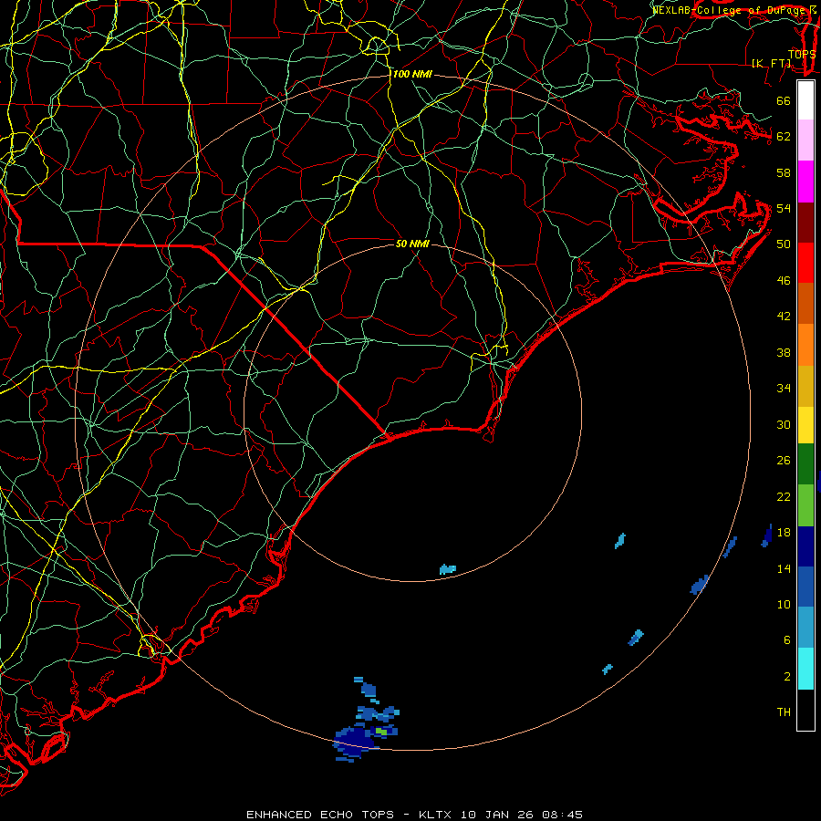Select the dark red maroon legend swatch

coord(805,223)
